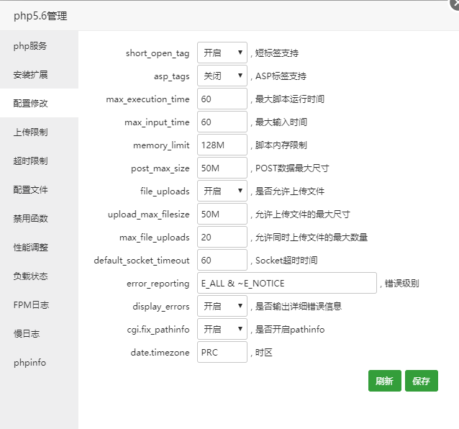Edit the memory_limit field showing 128M
The height and width of the screenshot is (429, 459).
coord(222,145)
